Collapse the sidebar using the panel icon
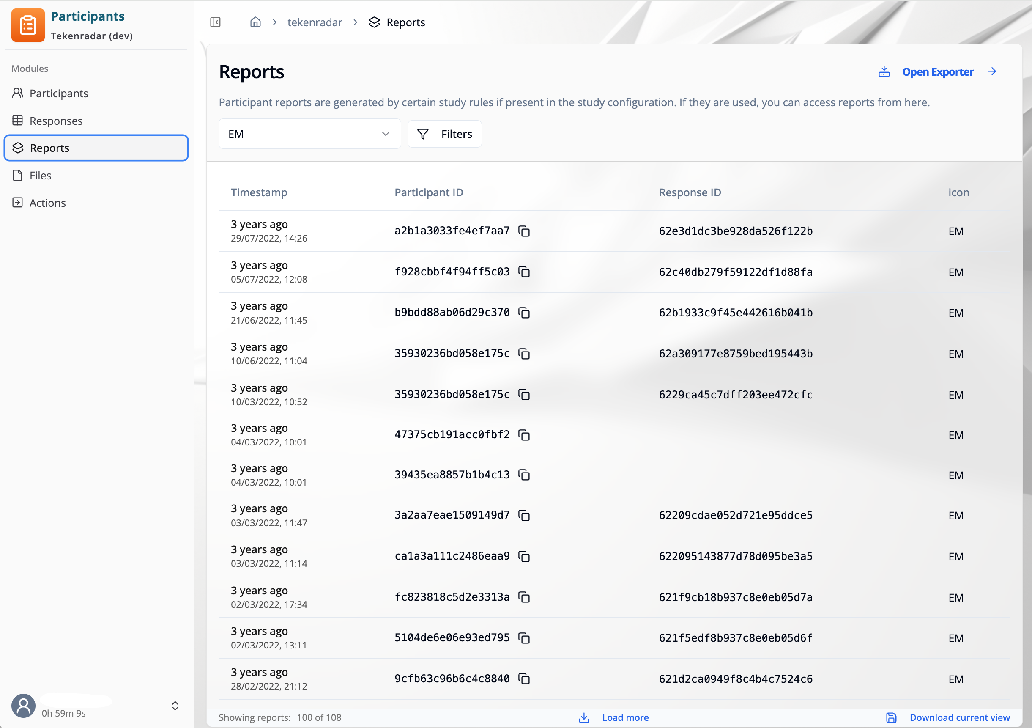This screenshot has height=728, width=1032. 215,22
